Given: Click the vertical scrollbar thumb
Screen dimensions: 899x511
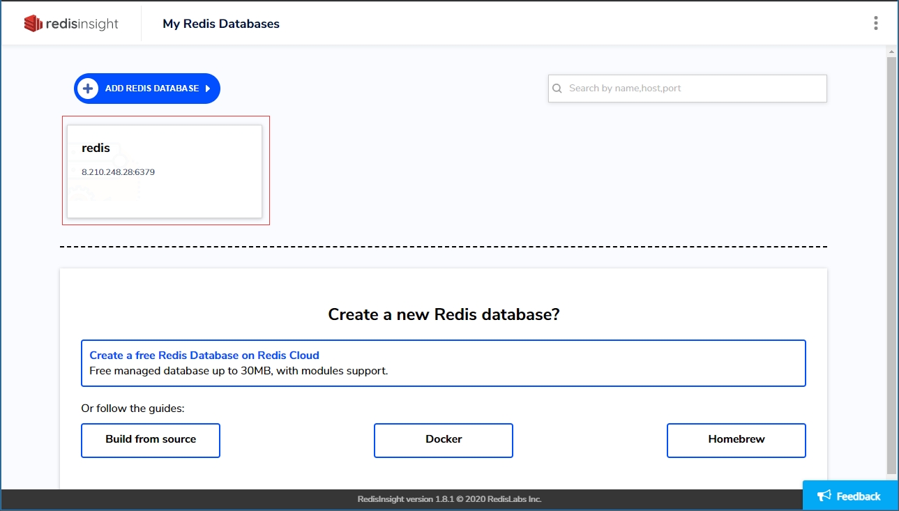Looking at the screenshot, I should [891, 265].
